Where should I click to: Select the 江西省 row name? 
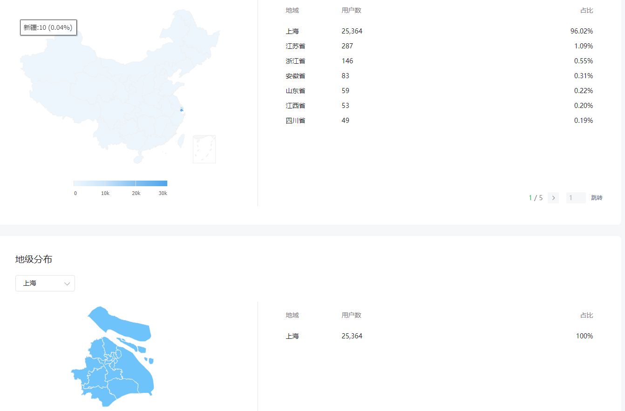(x=296, y=106)
